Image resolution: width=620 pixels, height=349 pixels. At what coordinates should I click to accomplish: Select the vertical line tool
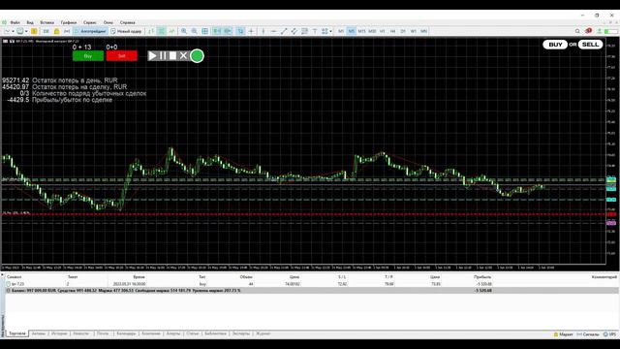coord(263,31)
